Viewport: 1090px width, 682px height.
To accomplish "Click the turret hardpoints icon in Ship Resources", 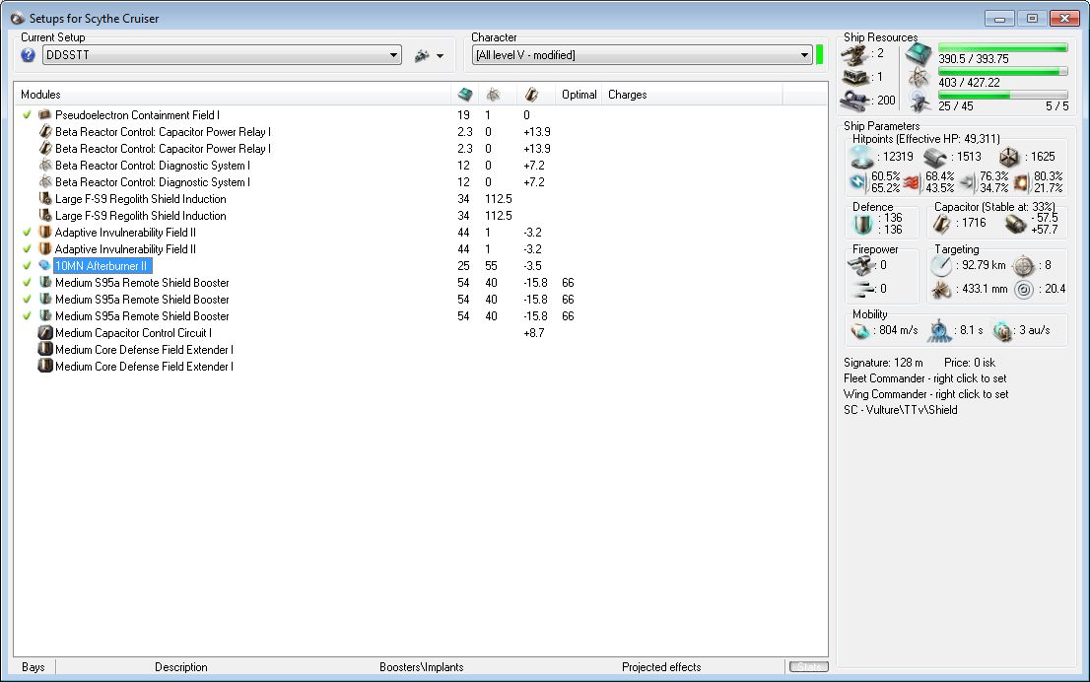I will click(x=855, y=53).
